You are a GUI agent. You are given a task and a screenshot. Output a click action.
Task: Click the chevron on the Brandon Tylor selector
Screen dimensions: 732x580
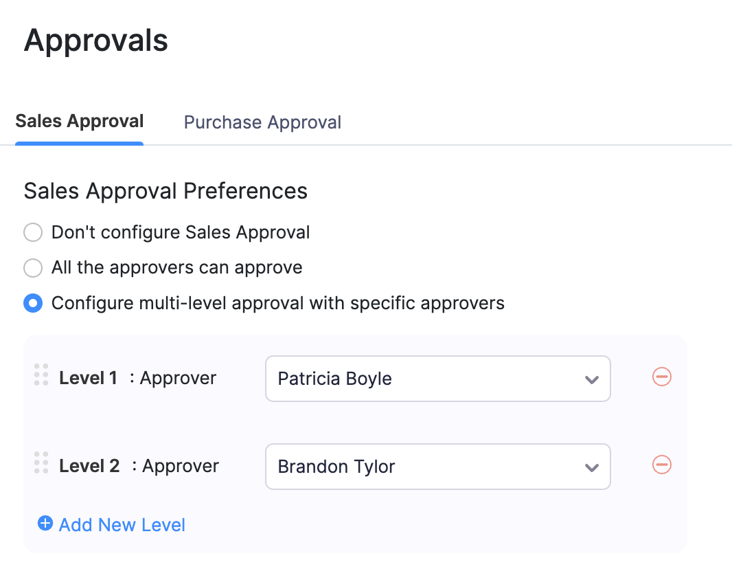[591, 467]
